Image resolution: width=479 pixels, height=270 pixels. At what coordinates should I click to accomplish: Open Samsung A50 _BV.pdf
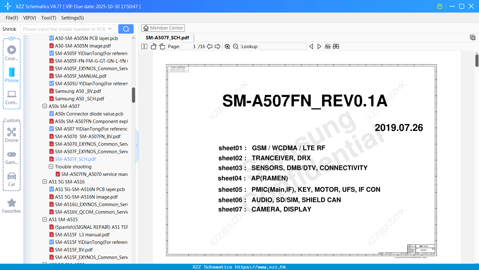point(75,91)
